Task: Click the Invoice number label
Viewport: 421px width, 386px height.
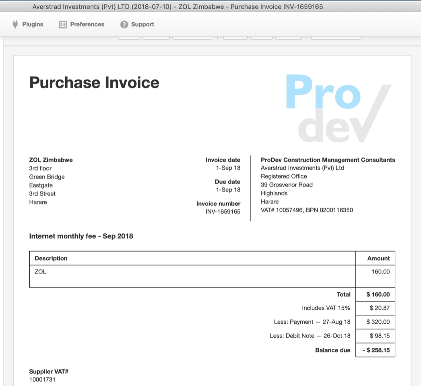Action: tap(218, 203)
